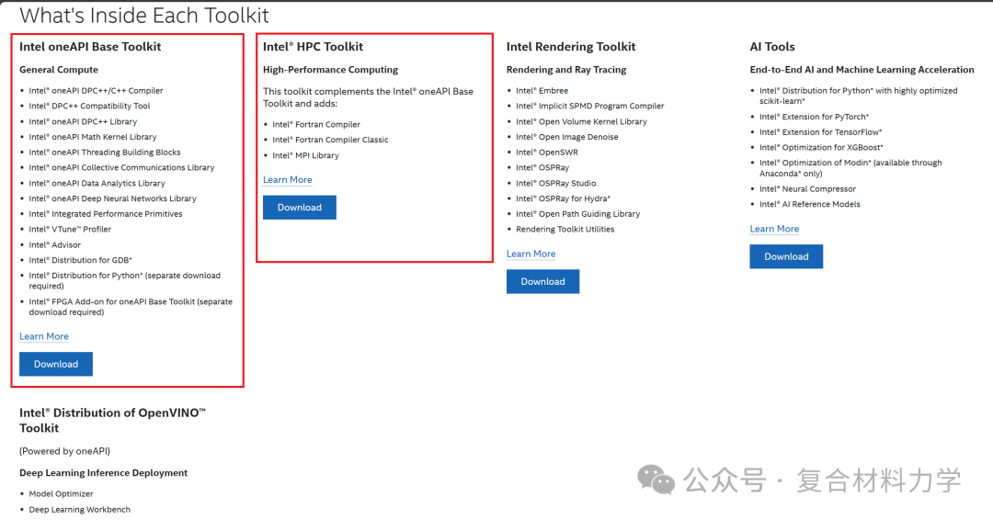
Task: Click 'Intel oneAPI DPC++ Library' list item
Action: pos(83,121)
